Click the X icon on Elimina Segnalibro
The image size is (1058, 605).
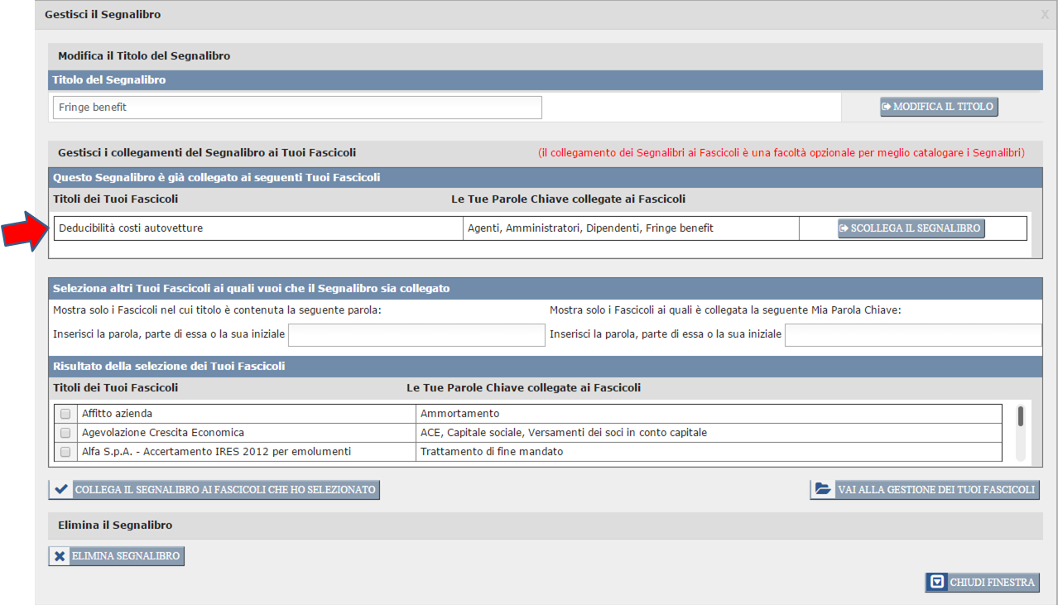[60, 556]
